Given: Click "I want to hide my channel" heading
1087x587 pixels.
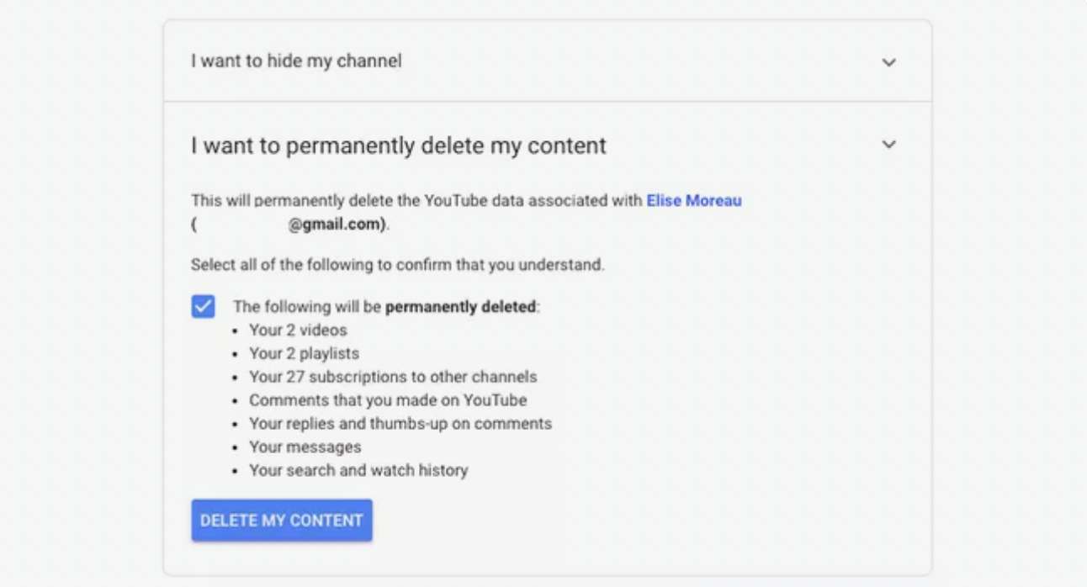Looking at the screenshot, I should tap(296, 61).
